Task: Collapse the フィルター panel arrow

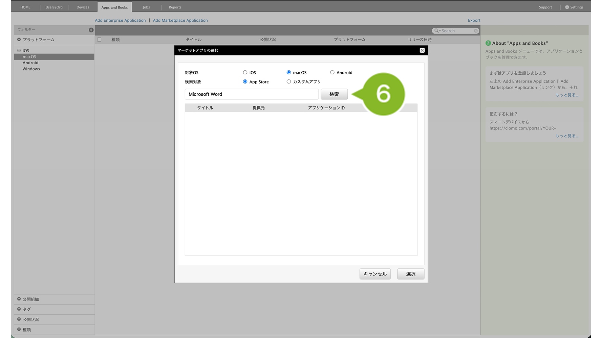Action: 91,30
